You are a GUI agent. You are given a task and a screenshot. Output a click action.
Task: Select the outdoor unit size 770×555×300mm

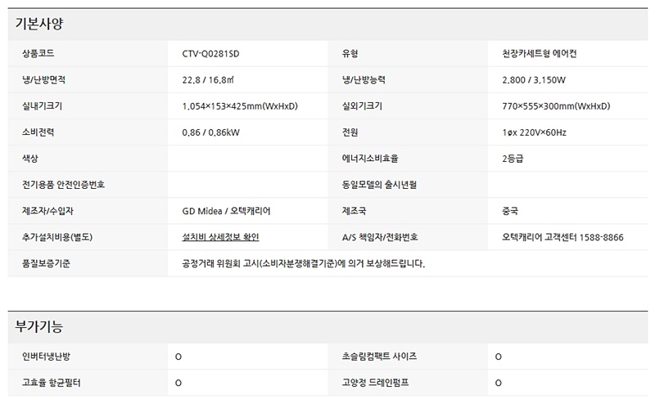pos(556,106)
